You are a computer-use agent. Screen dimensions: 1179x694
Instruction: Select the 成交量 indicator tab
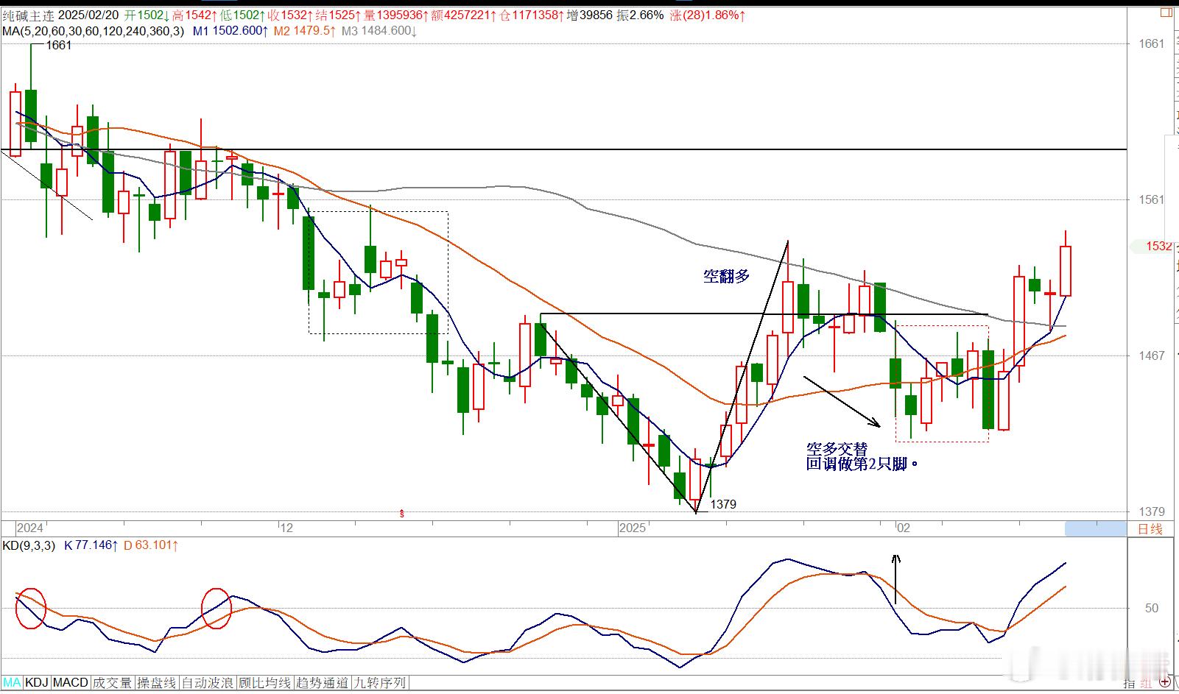click(112, 683)
